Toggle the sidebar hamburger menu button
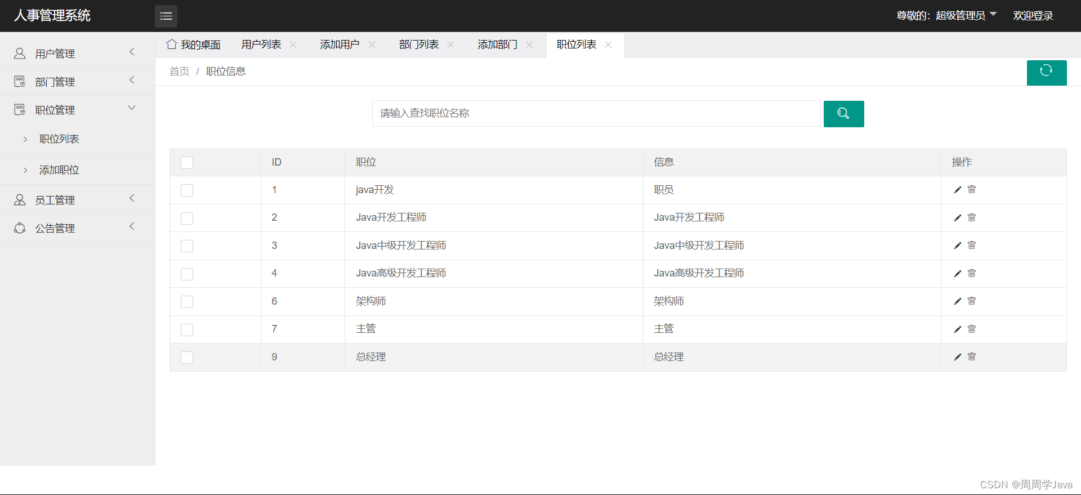 coord(166,16)
